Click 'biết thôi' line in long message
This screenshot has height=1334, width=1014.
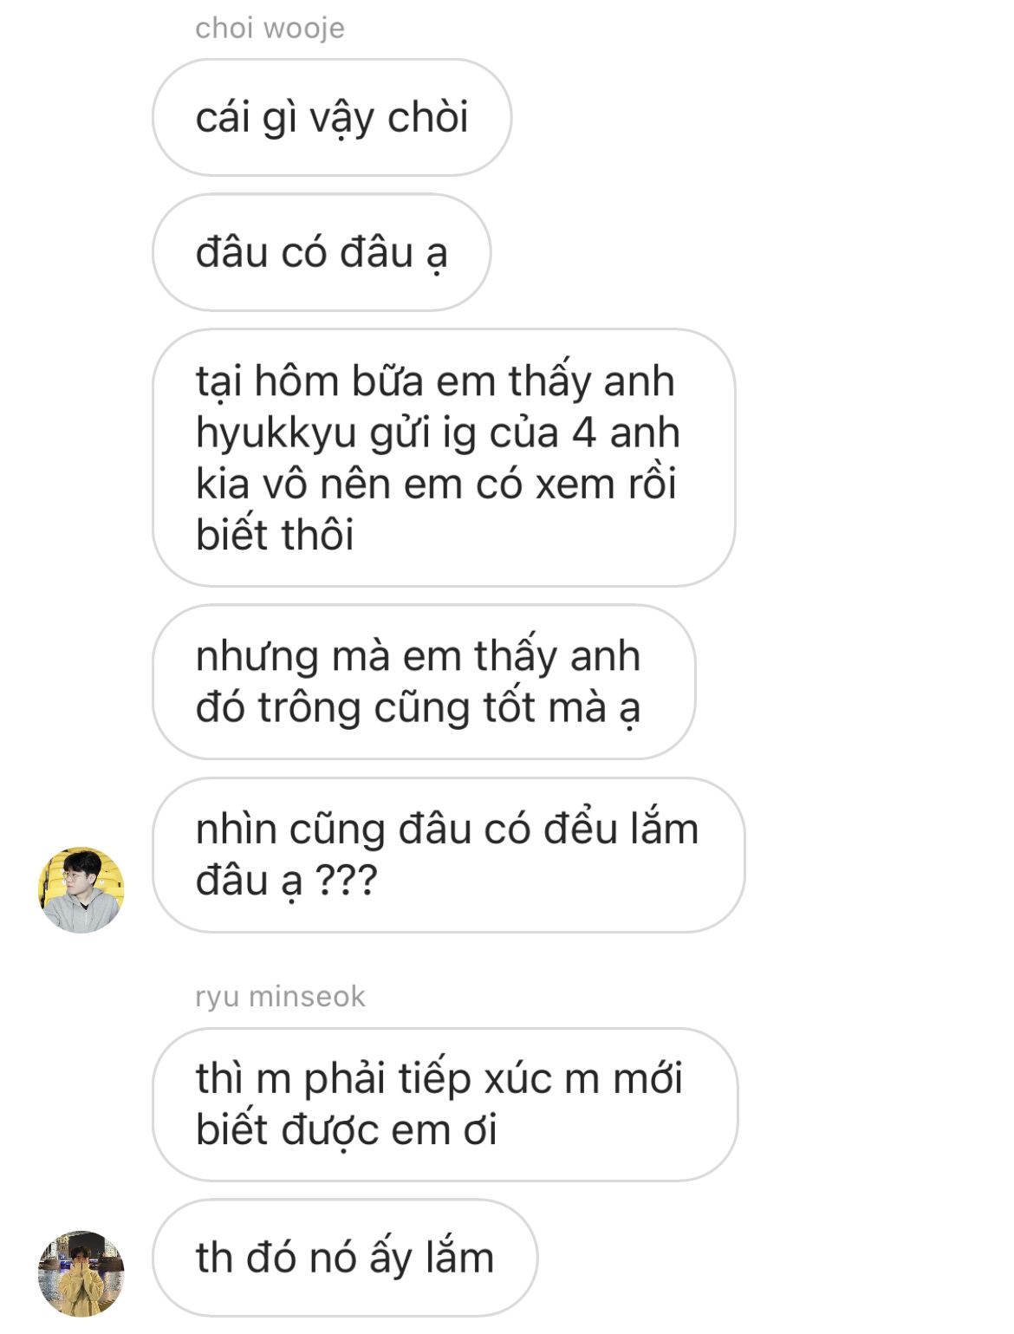coord(275,535)
